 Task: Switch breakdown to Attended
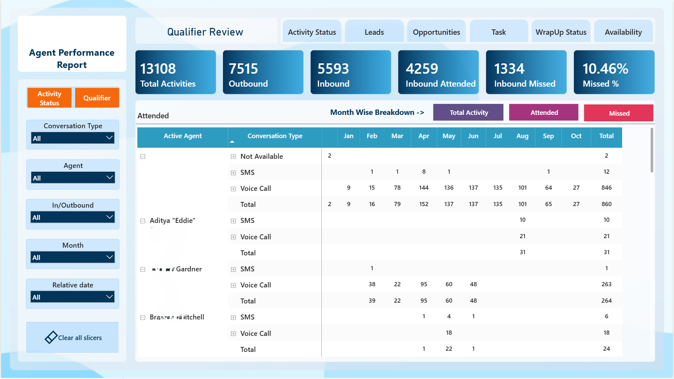pyautogui.click(x=544, y=113)
